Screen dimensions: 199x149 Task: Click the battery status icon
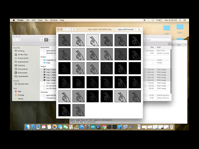click(161, 20)
